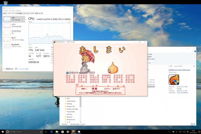Switch Explorer to details view via status bar icon
Screen dimensions: 201x134
[x=192, y=124]
